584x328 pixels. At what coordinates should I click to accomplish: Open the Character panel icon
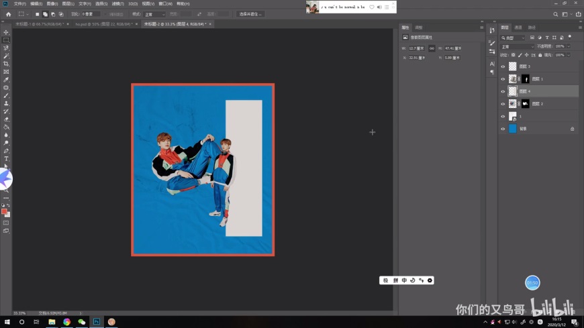tap(492, 64)
